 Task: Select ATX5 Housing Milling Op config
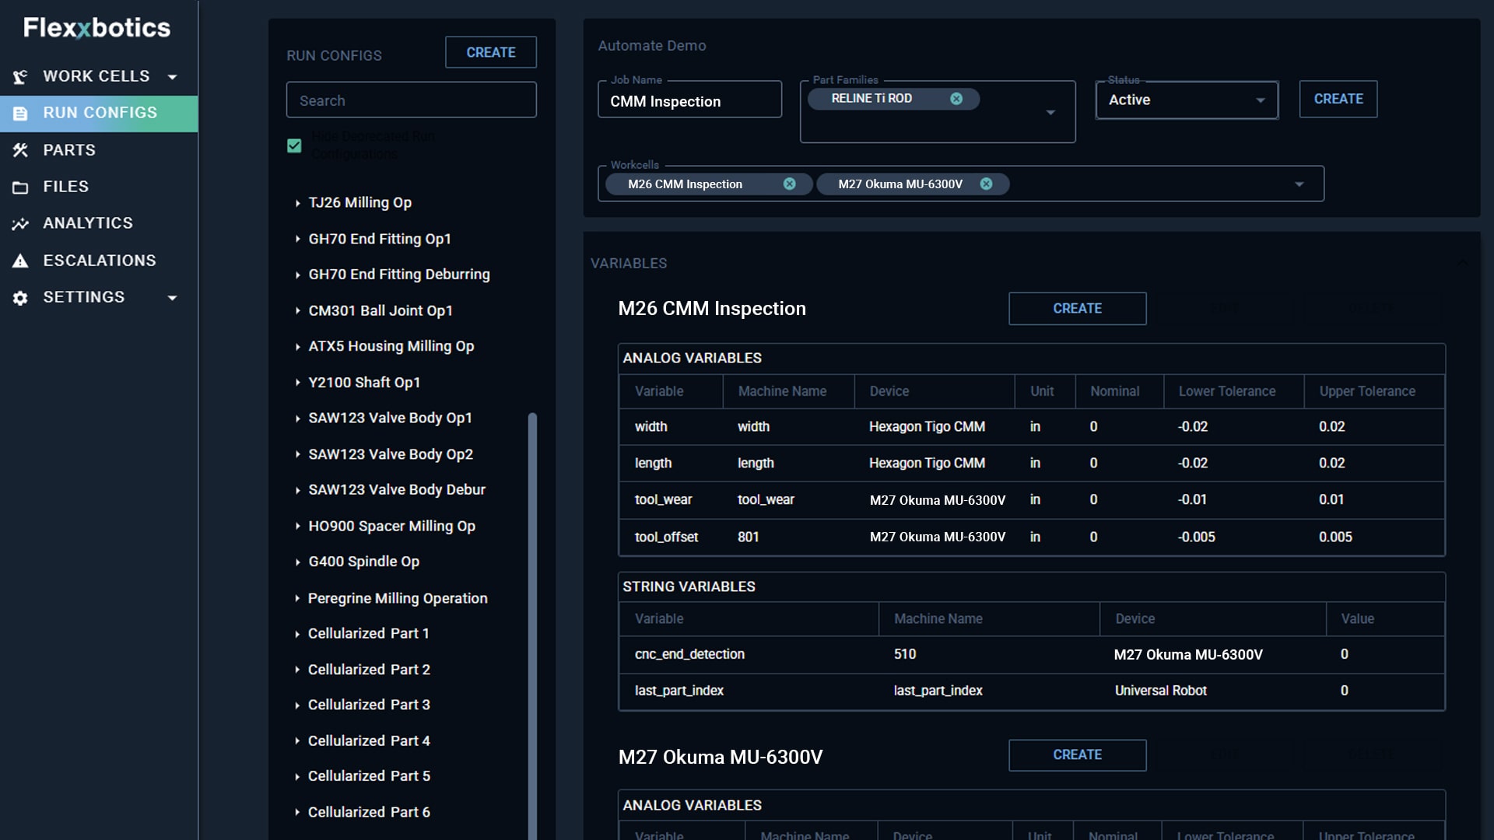pyautogui.click(x=391, y=346)
